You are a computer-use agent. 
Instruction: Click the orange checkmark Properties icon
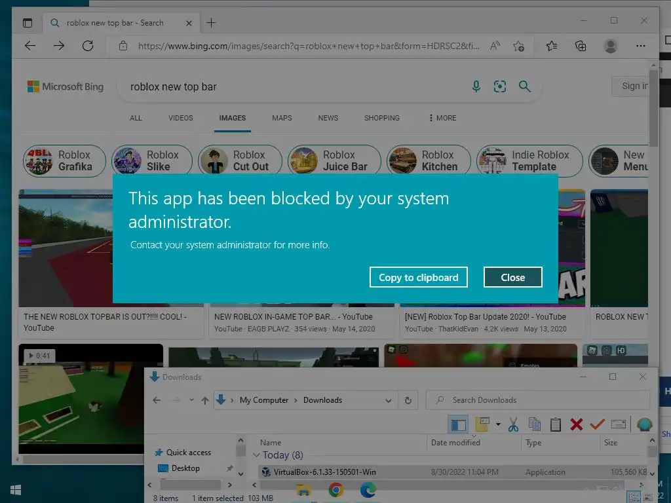597,424
